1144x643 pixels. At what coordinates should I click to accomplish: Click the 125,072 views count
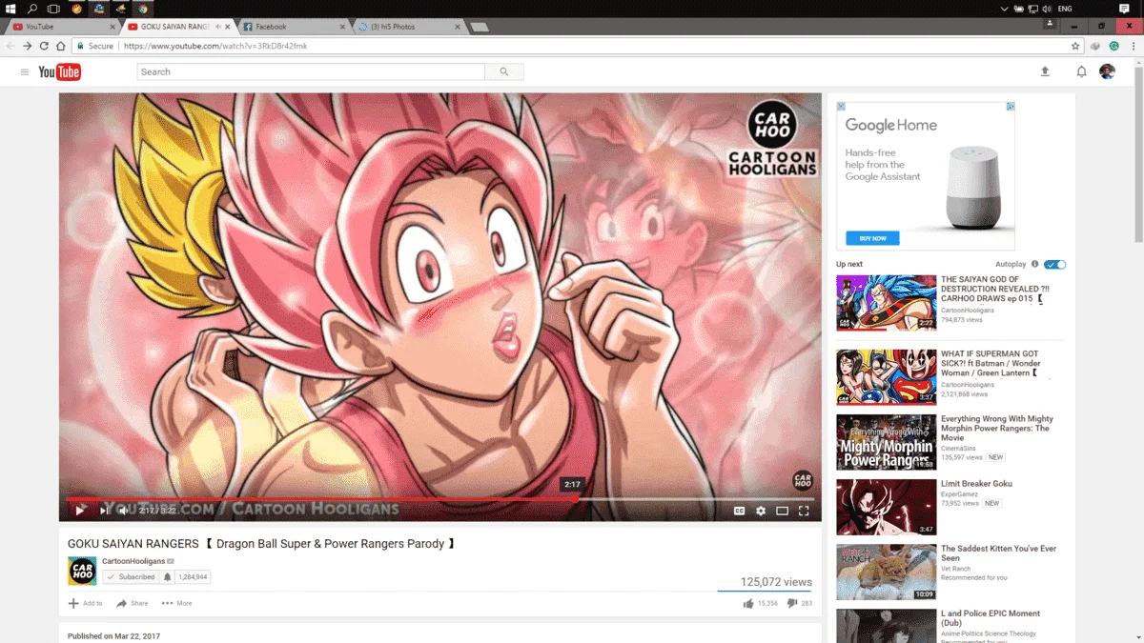click(776, 582)
